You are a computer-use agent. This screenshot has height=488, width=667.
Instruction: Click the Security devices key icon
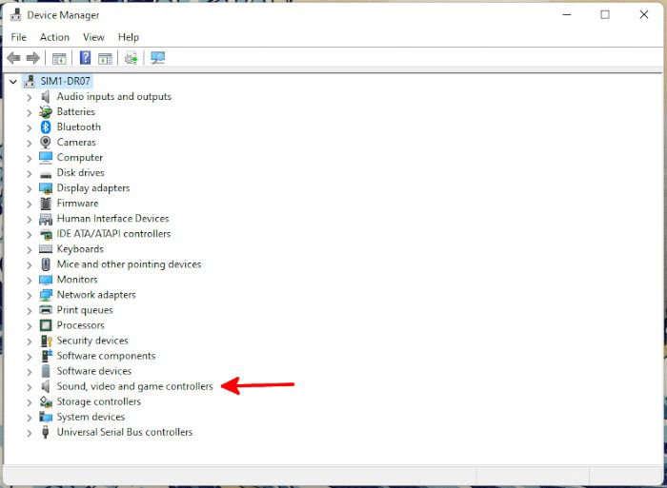pyautogui.click(x=46, y=341)
